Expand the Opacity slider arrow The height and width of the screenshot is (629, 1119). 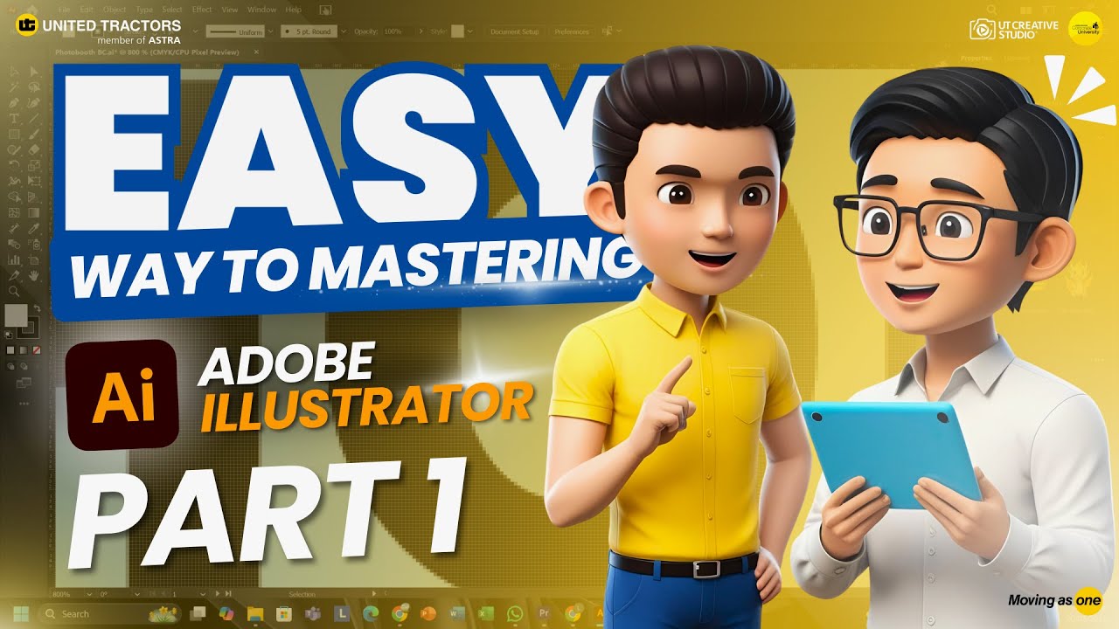420,31
